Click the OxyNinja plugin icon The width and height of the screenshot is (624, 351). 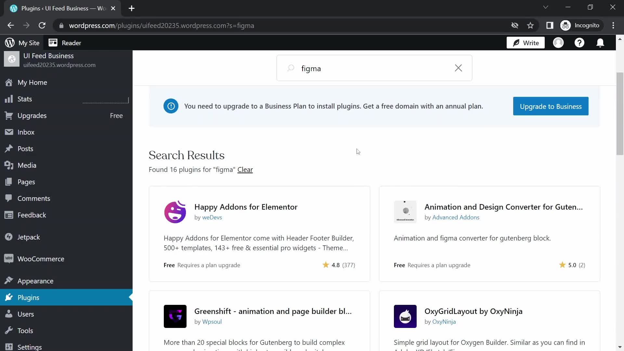405,316
